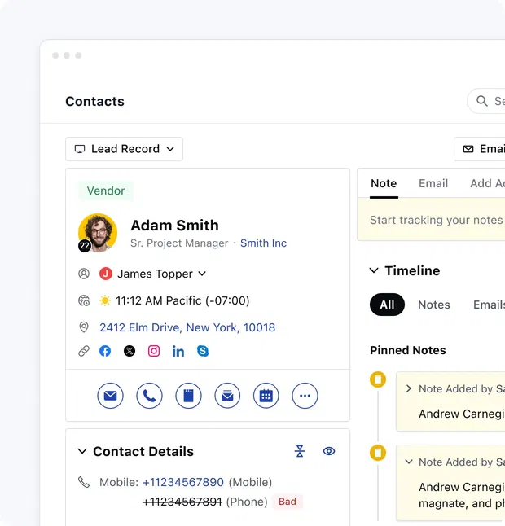Viewport: 505px width, 526px height.
Task: Collapse the Contact Details section
Action: click(82, 451)
